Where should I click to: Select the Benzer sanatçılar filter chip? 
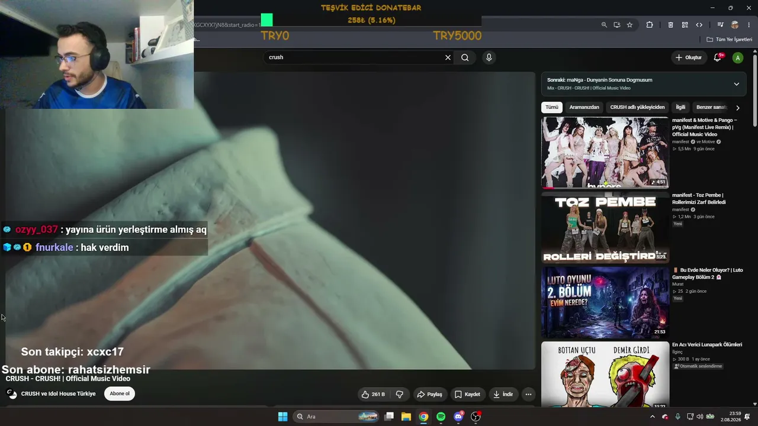click(x=711, y=107)
